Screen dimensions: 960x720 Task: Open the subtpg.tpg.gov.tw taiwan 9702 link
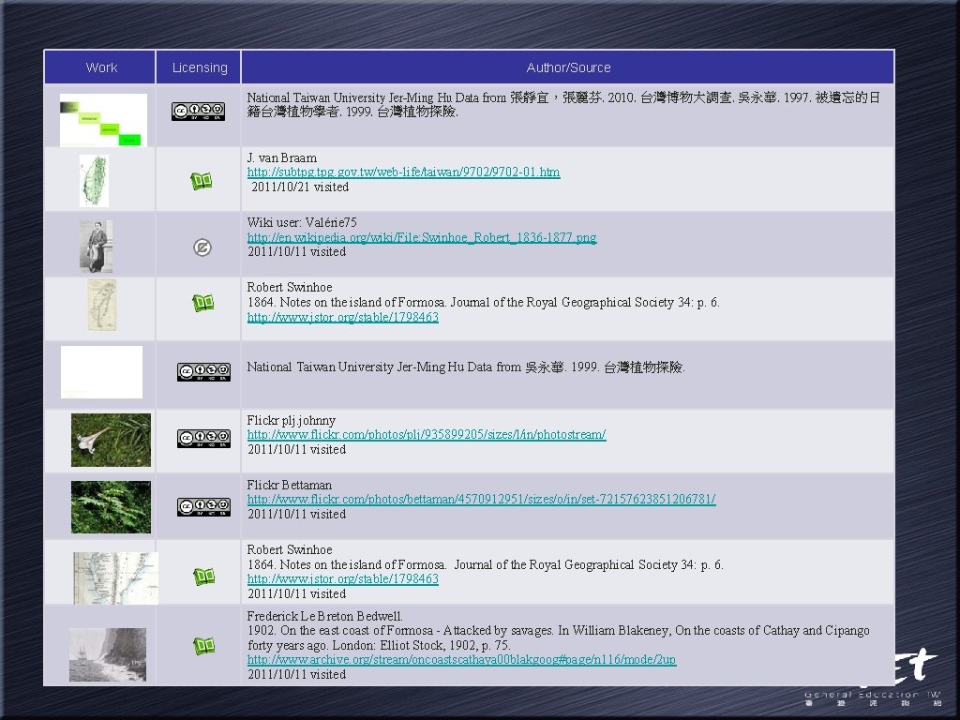403,172
